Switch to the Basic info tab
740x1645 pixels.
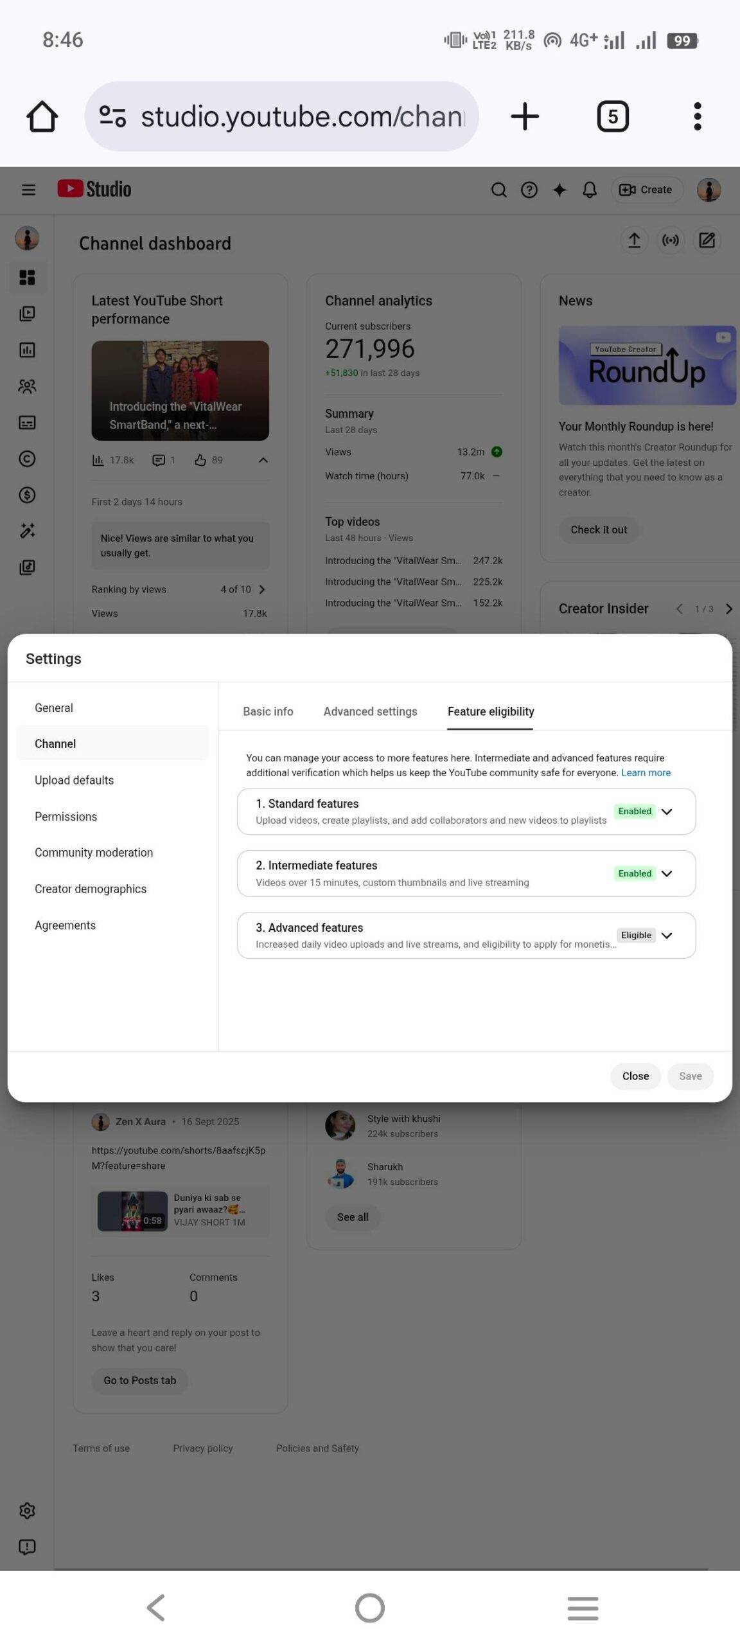268,711
